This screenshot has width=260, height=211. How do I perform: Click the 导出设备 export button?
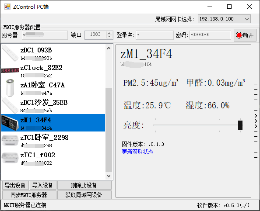[x=15, y=185]
